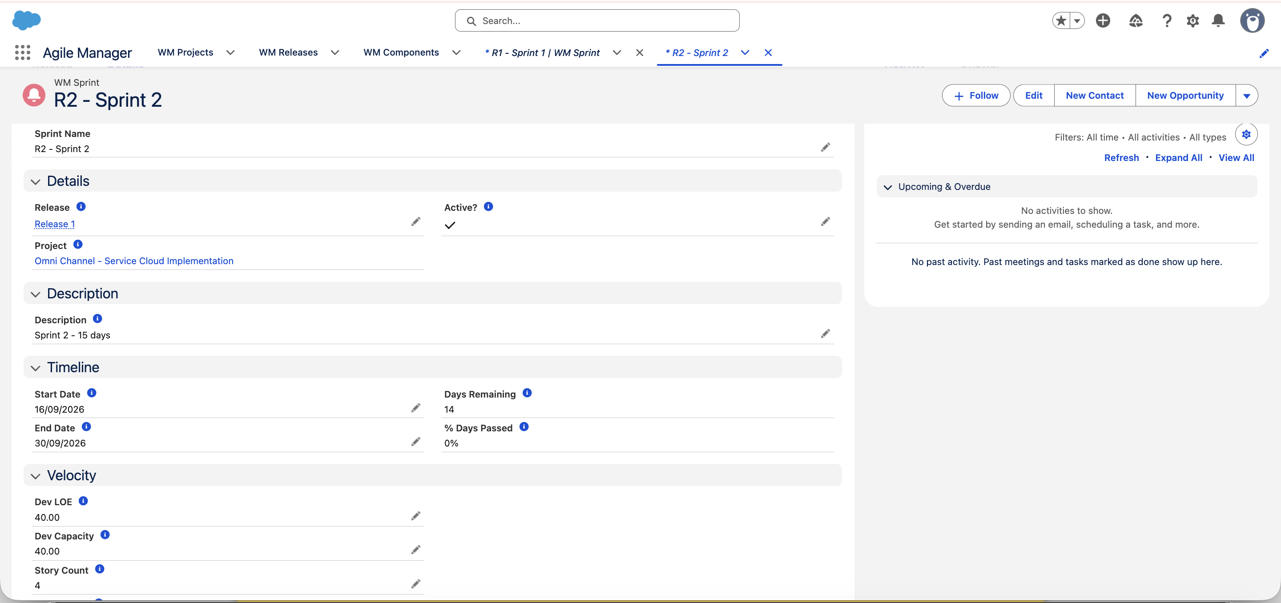The image size is (1281, 603).
Task: Click the Start Date value 16/09/2026
Action: click(x=60, y=409)
